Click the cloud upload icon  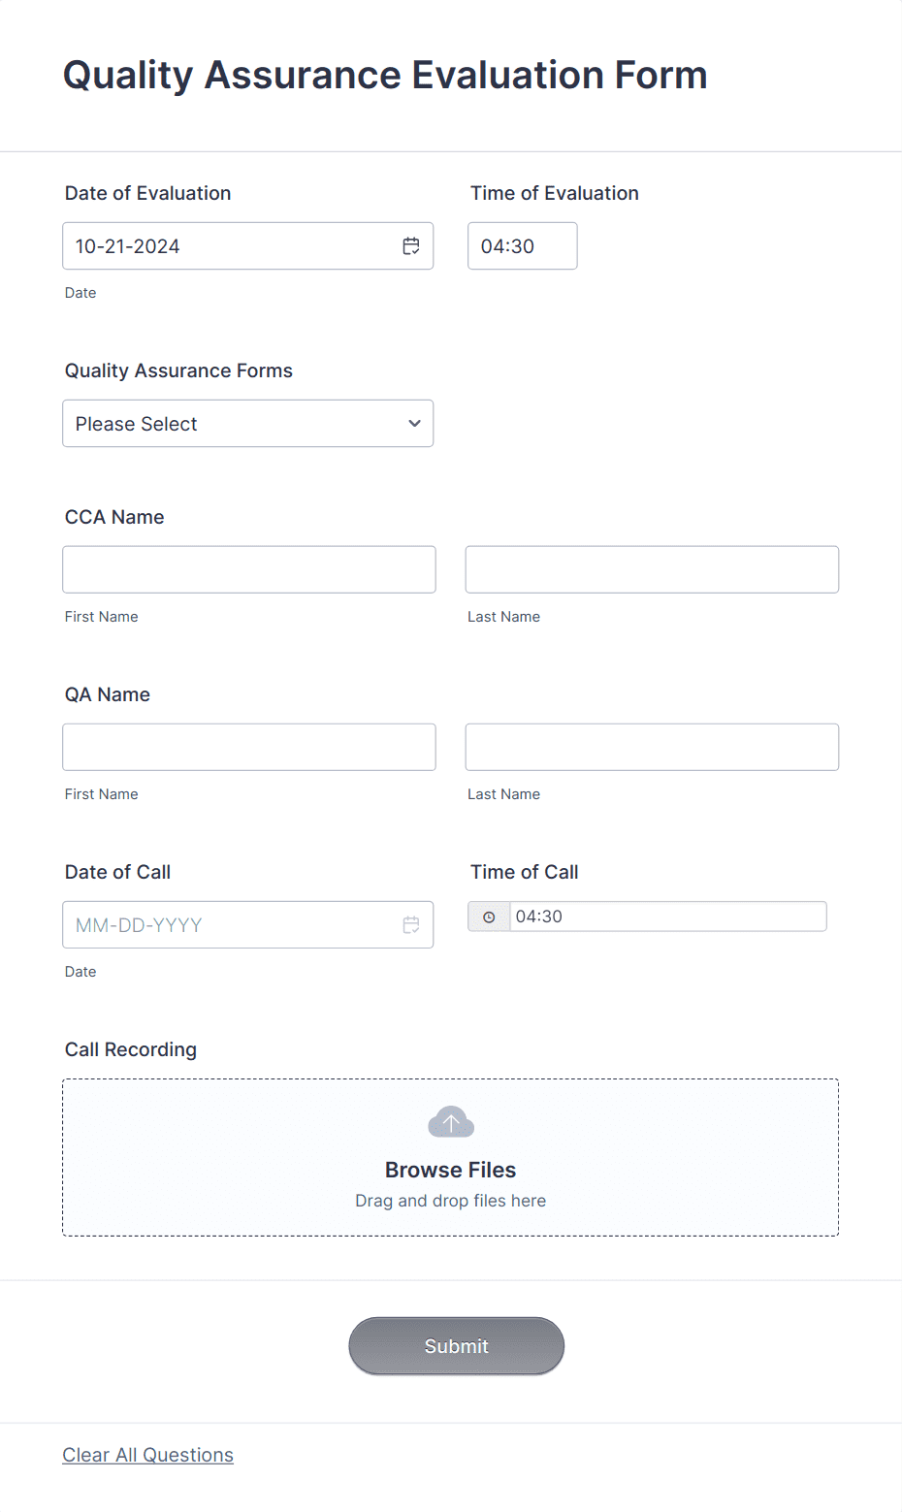(x=451, y=1122)
